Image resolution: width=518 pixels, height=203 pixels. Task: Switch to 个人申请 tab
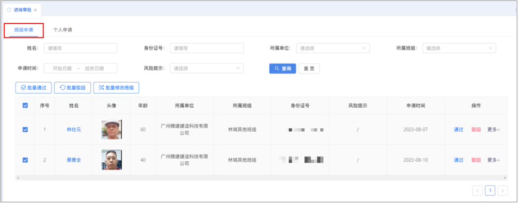pyautogui.click(x=63, y=30)
